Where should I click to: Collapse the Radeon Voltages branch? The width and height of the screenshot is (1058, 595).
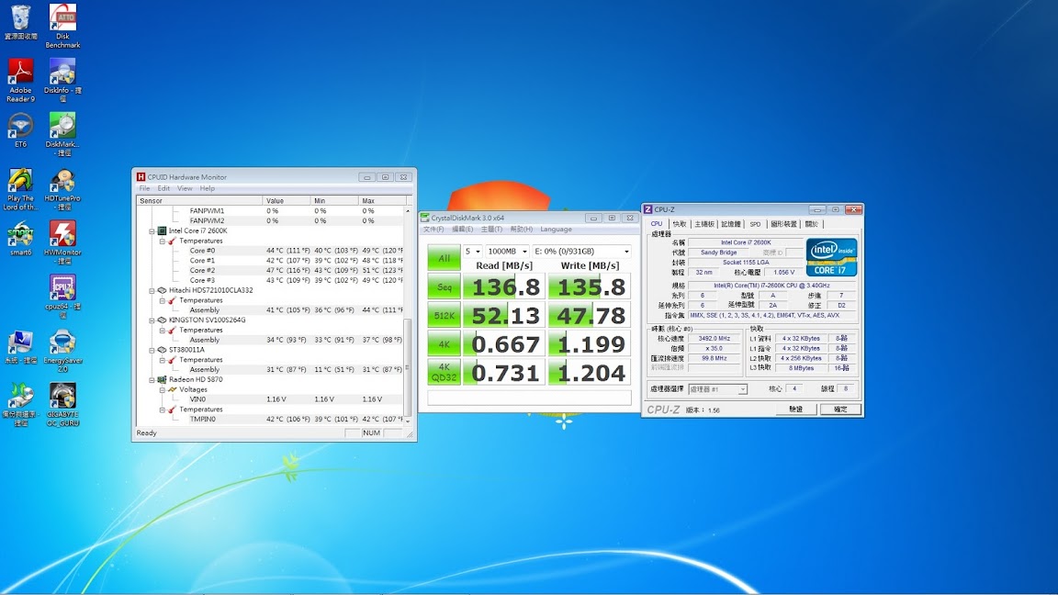point(163,390)
